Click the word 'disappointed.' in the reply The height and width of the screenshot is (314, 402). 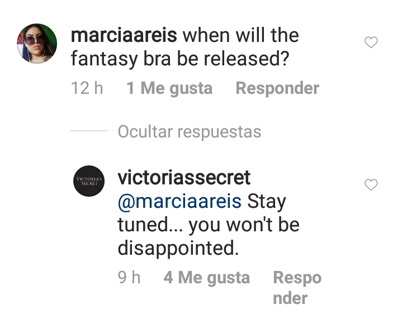tap(178, 248)
